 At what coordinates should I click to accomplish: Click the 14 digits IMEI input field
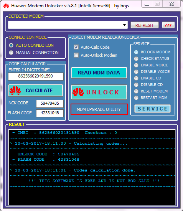coord(36,76)
